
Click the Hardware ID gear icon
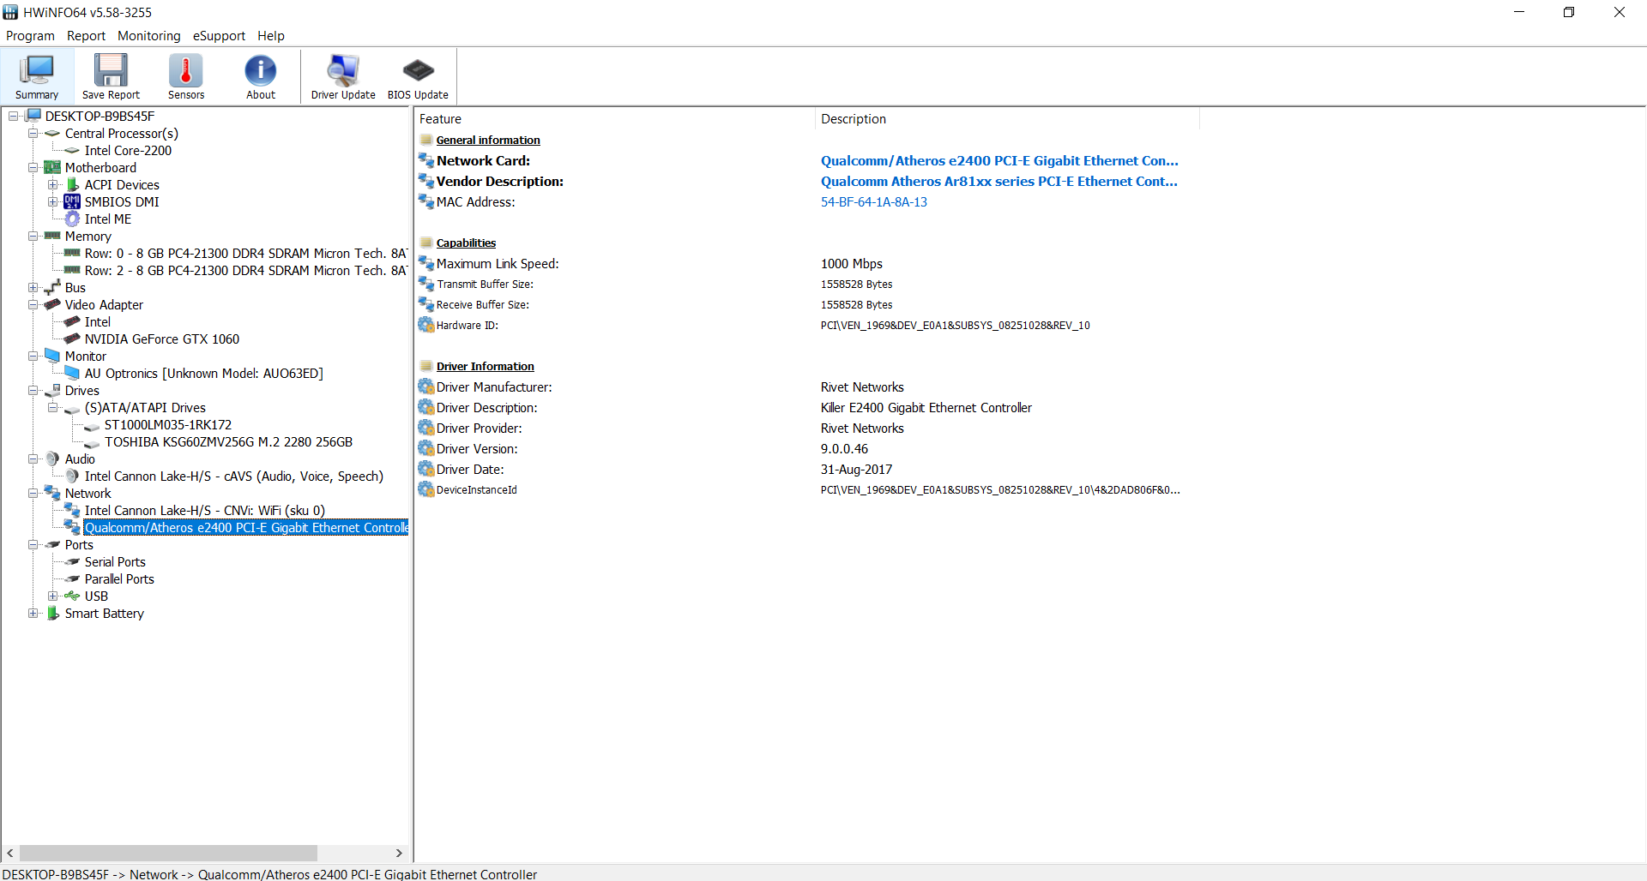pyautogui.click(x=425, y=325)
